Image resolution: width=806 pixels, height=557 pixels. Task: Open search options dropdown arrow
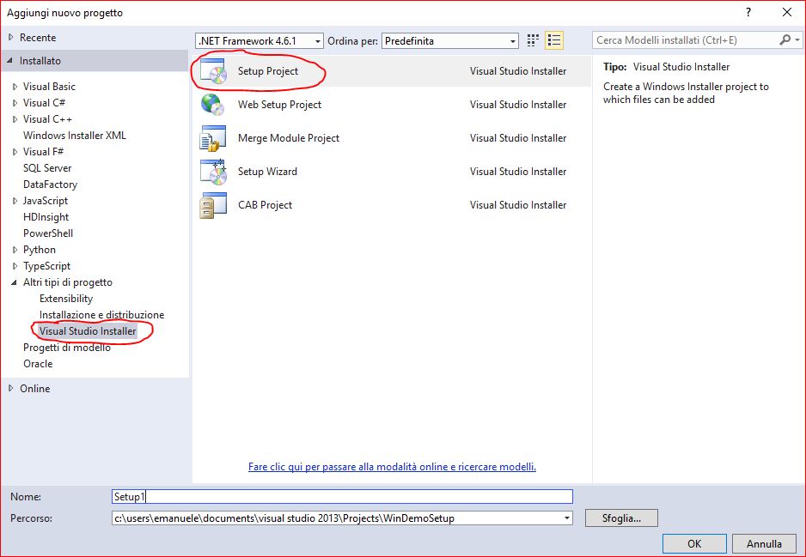tap(797, 40)
